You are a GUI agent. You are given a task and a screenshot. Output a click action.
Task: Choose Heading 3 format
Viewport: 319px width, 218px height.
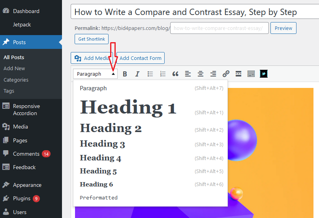[x=150, y=144]
